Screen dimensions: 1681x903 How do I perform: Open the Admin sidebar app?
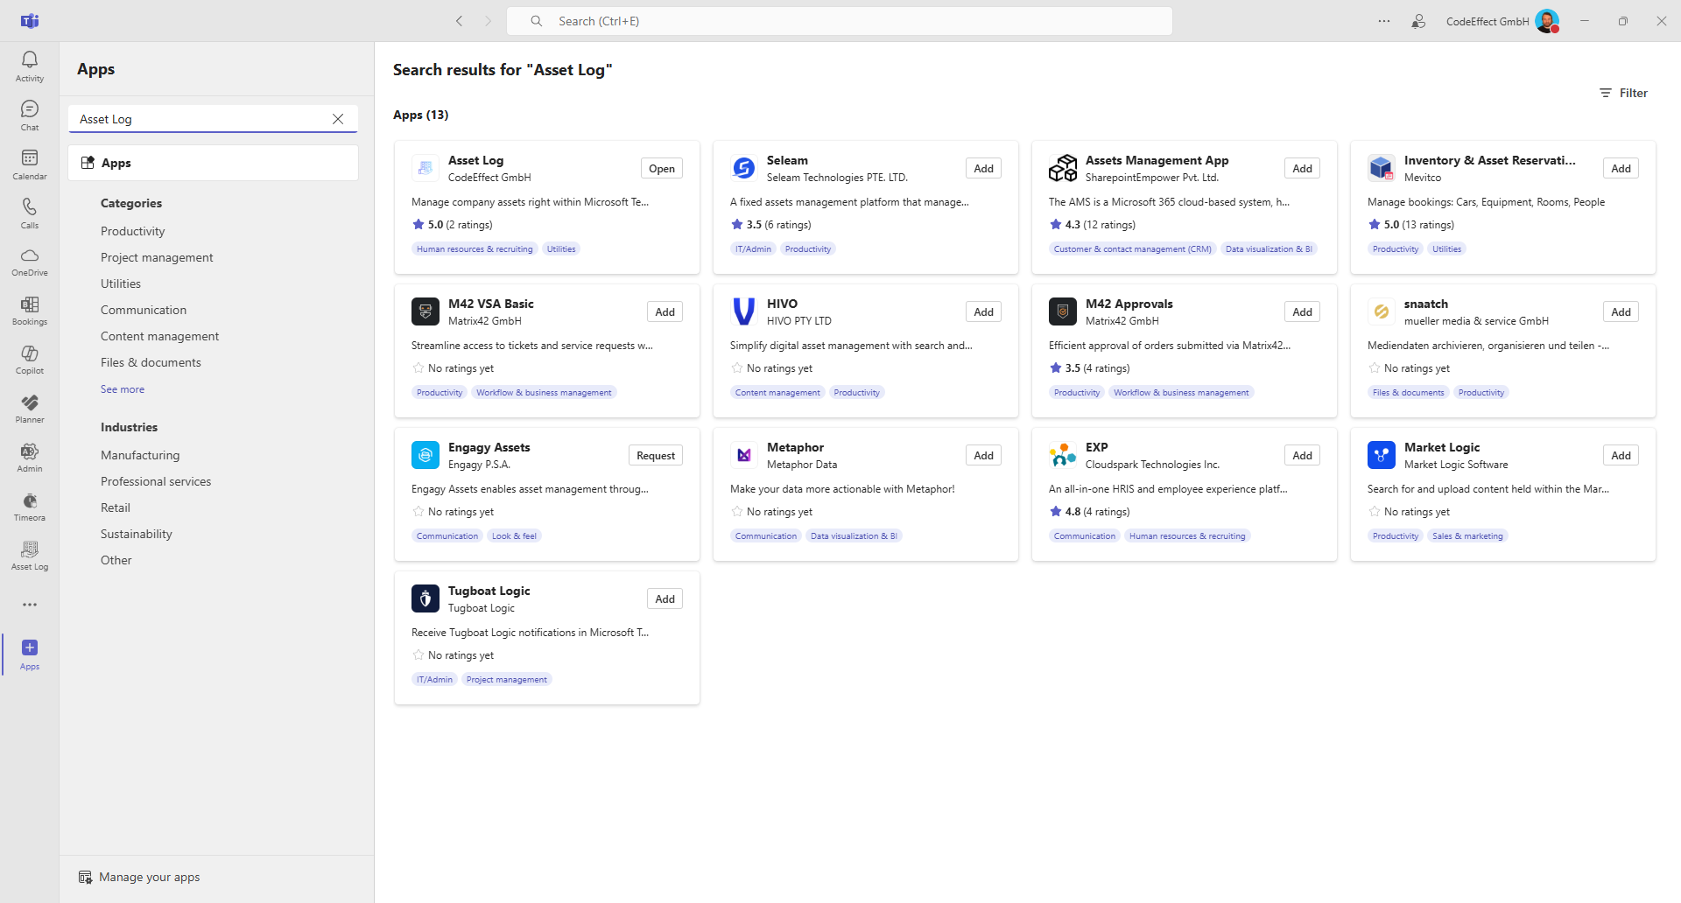[30, 458]
